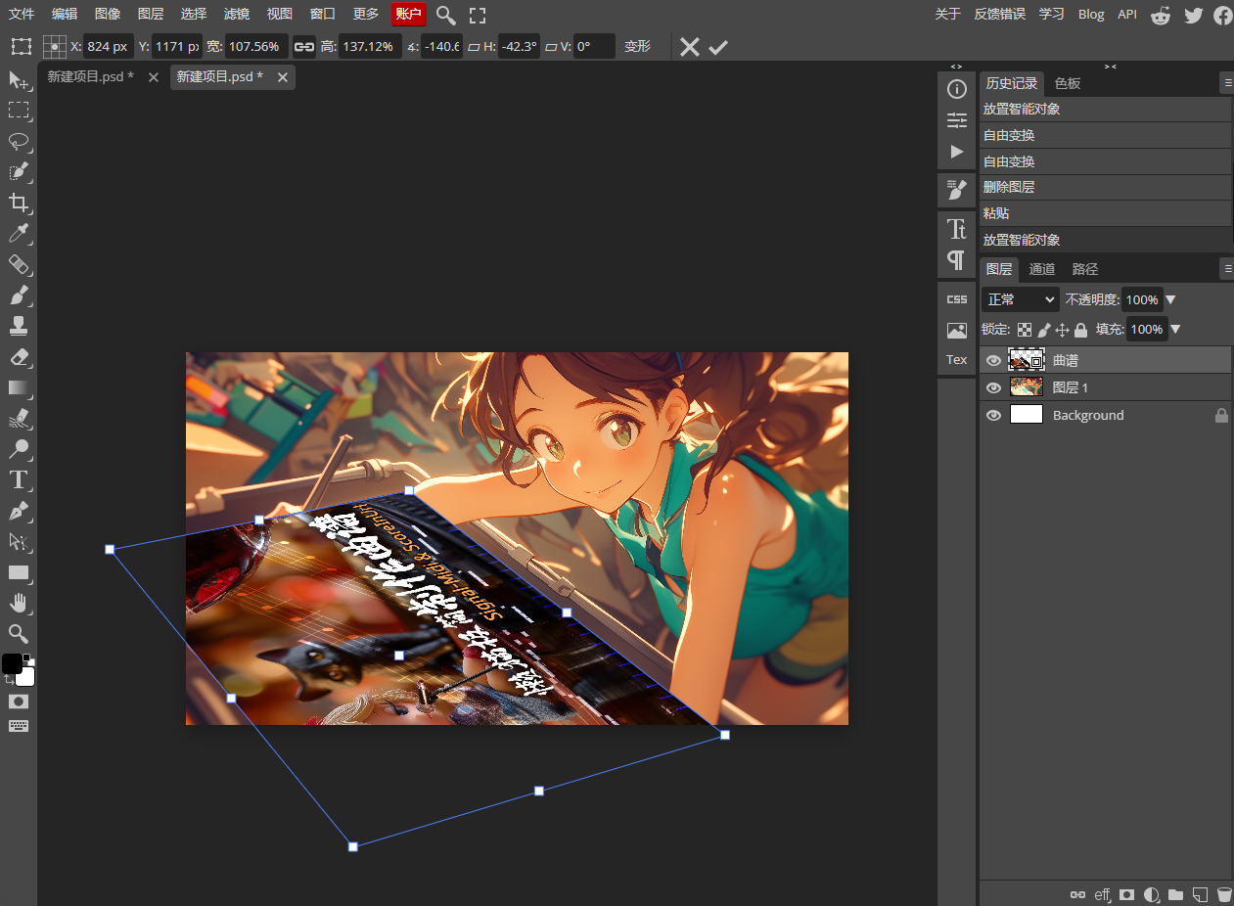Screen dimensions: 1234x906
Task: Open the 学习 link
Action: [1051, 14]
